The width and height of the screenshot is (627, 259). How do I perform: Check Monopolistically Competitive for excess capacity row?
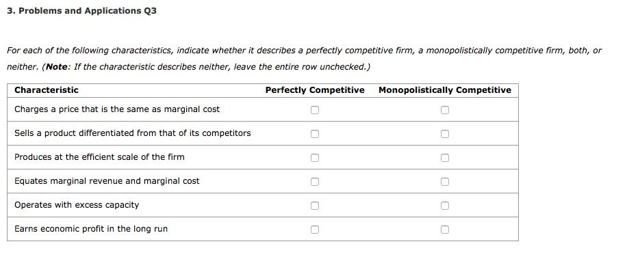click(x=445, y=206)
